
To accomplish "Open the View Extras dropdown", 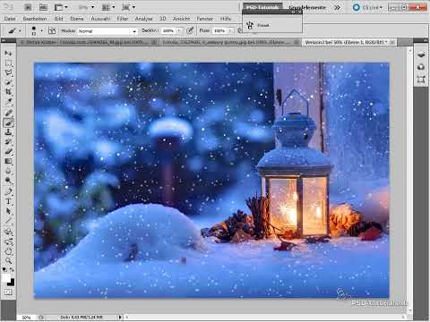I will click(61, 7).
